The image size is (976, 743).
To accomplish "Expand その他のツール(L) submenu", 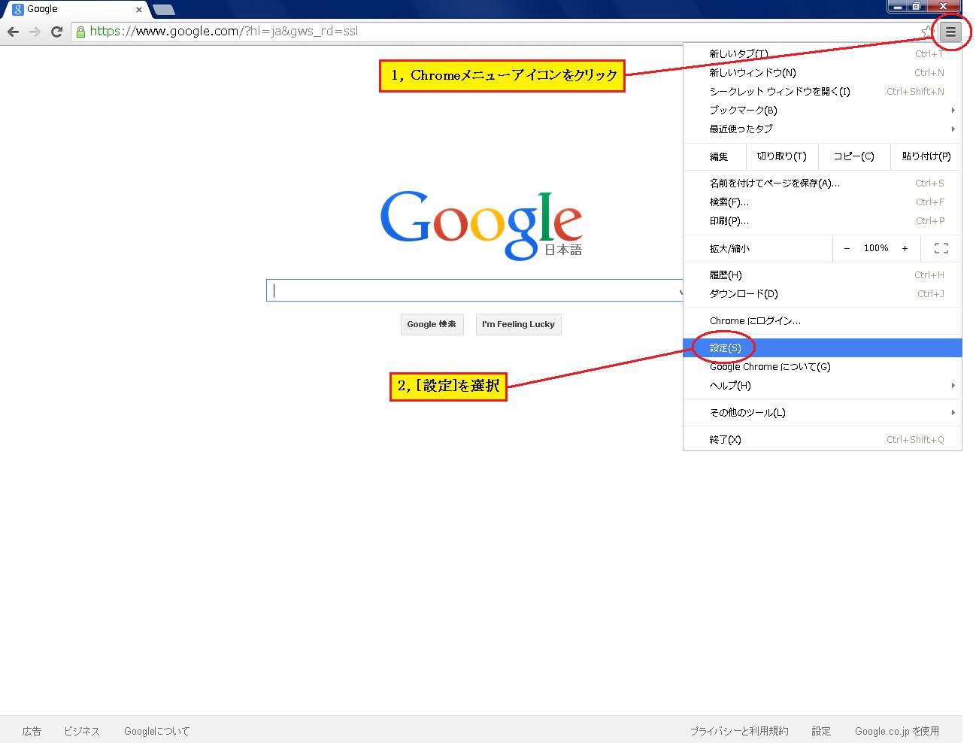I will (x=823, y=413).
